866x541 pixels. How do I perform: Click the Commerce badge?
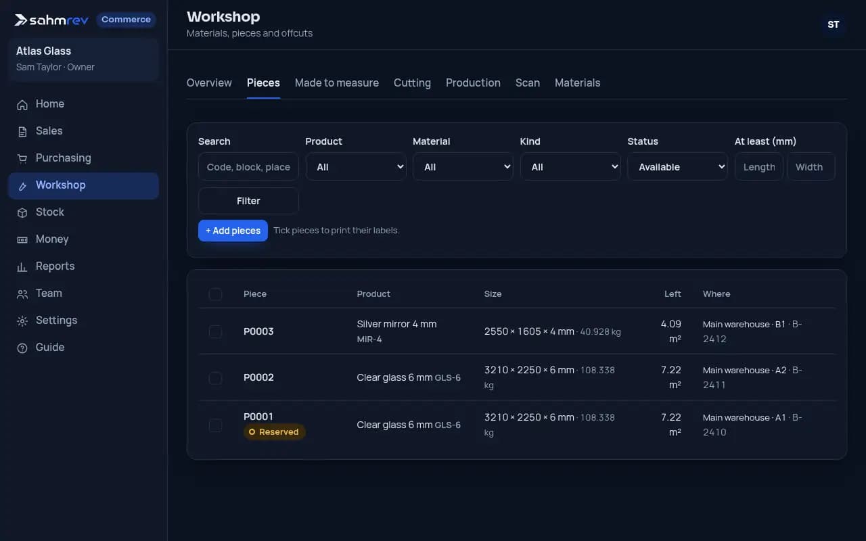tap(126, 20)
